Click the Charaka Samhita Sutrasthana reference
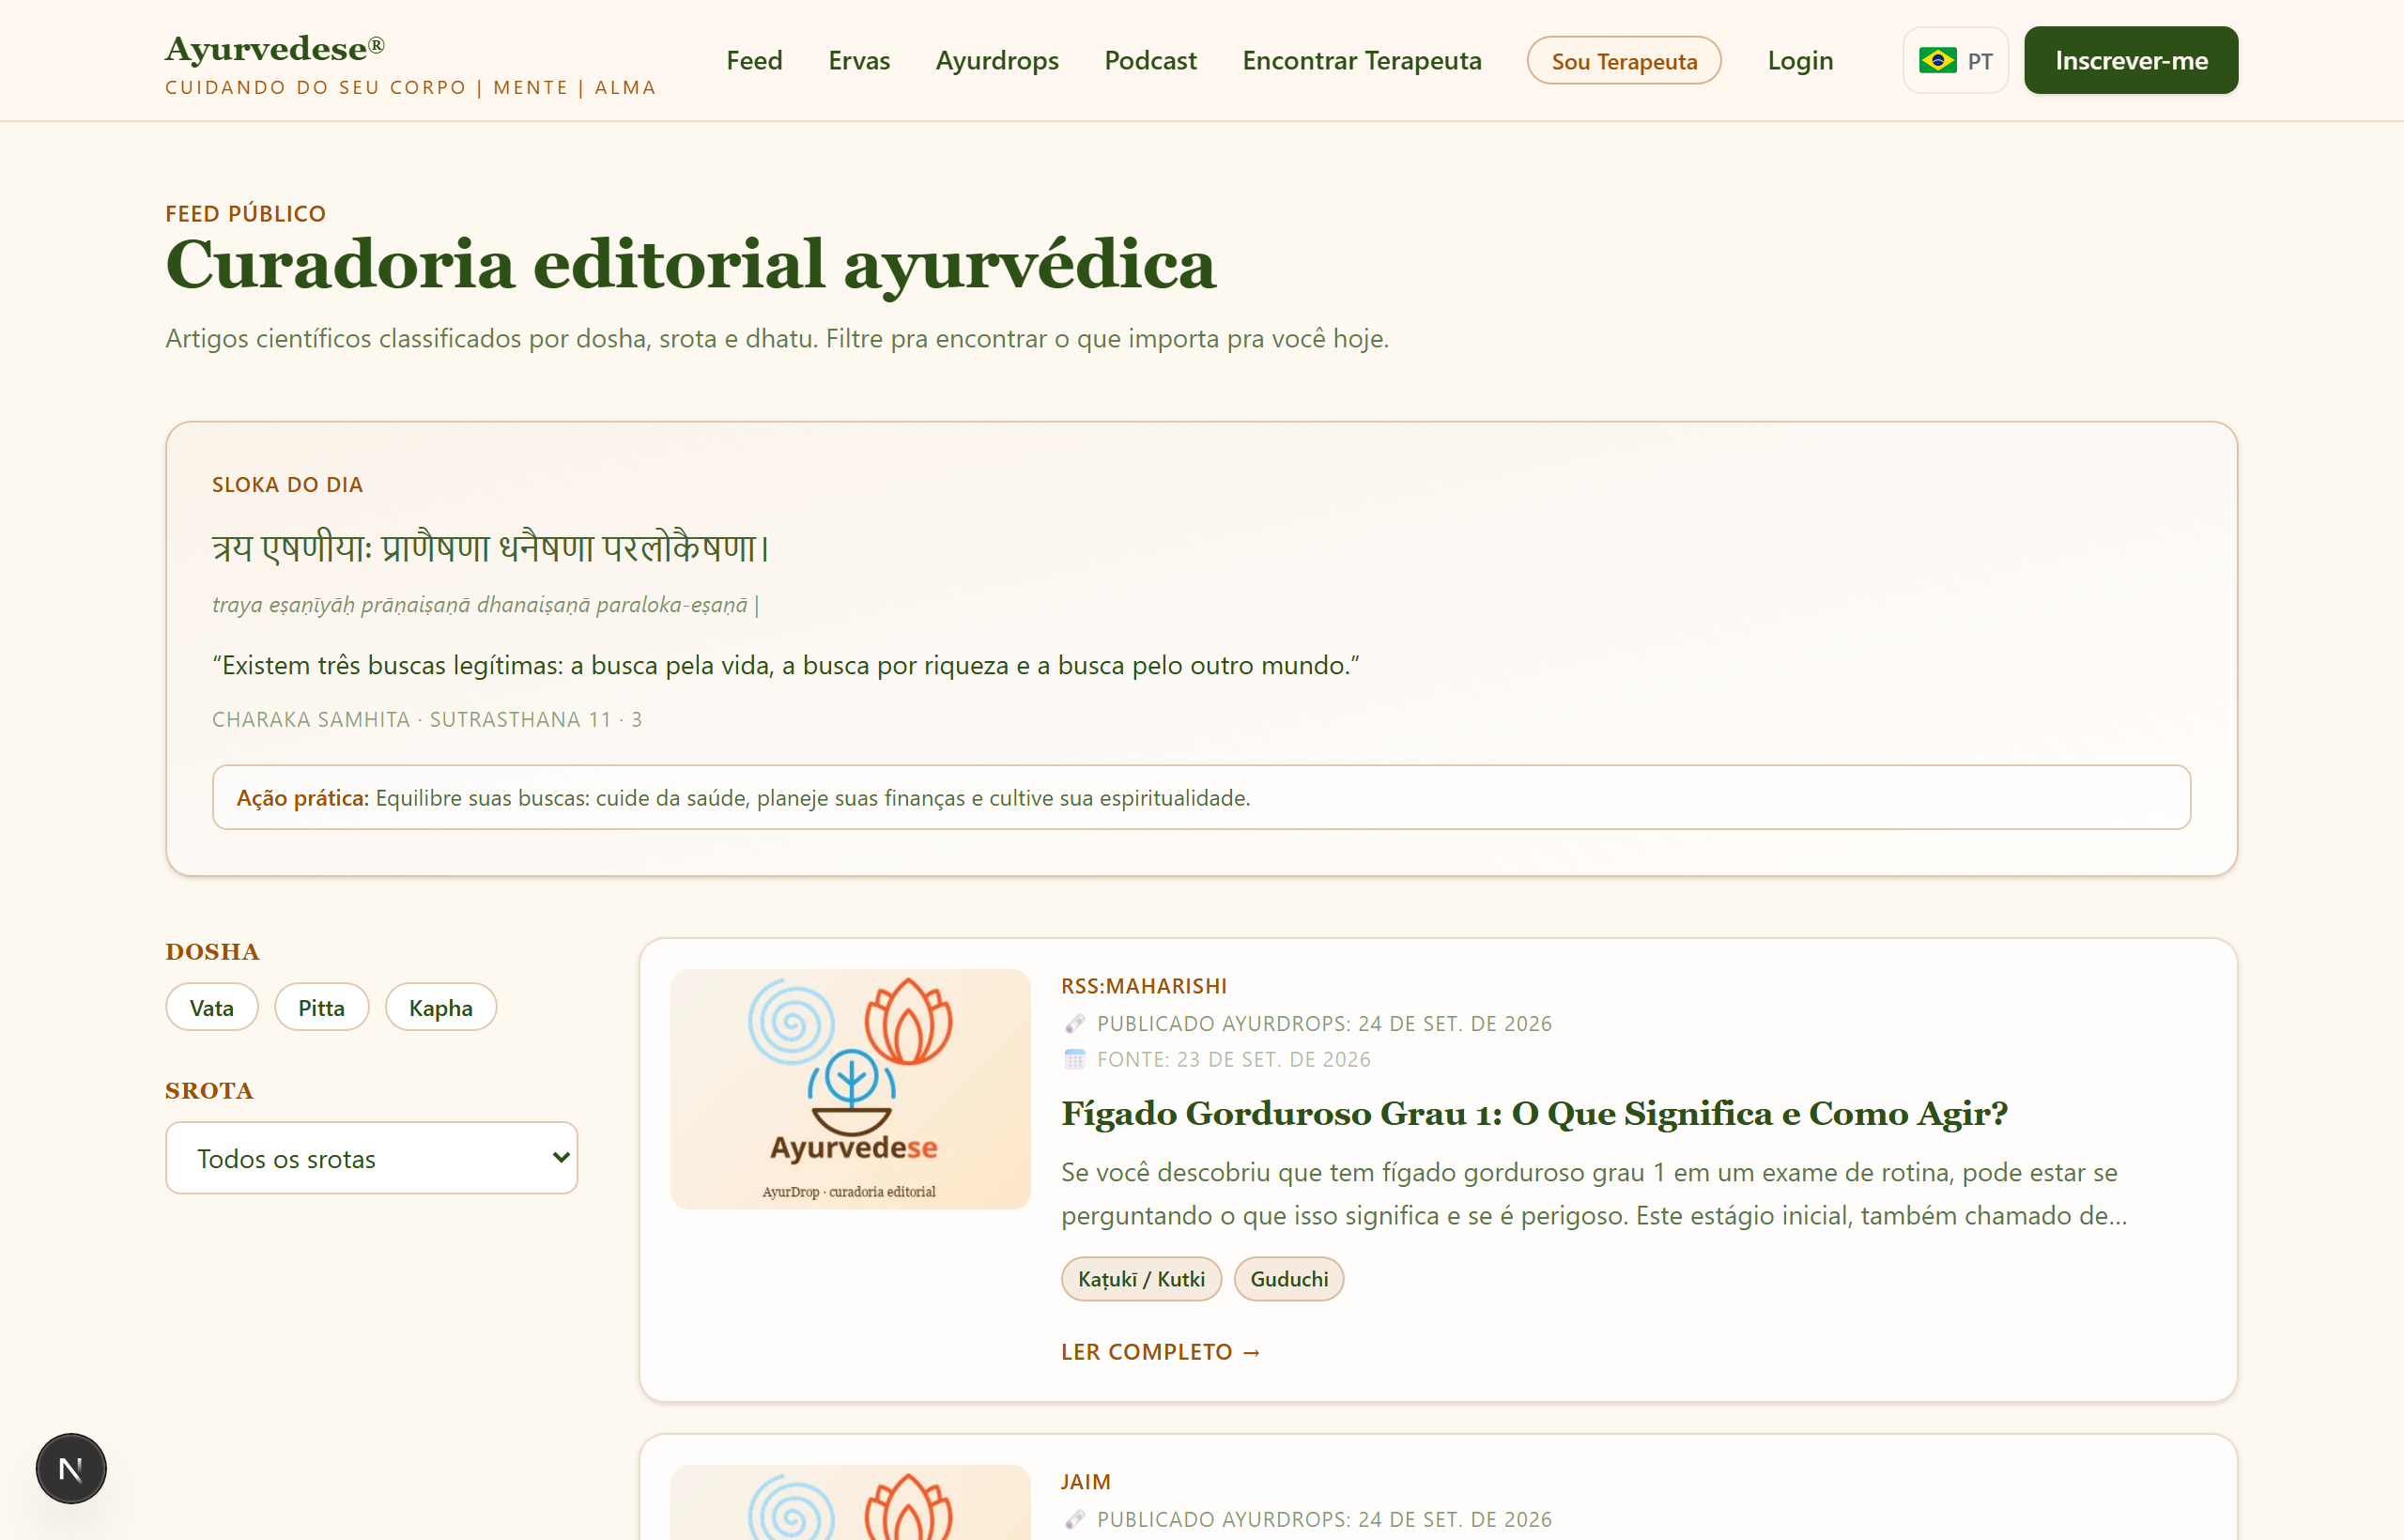This screenshot has width=2404, height=1540. click(427, 719)
